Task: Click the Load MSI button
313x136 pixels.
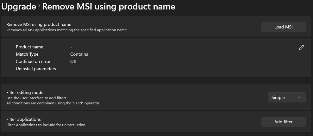Action: point(283,27)
